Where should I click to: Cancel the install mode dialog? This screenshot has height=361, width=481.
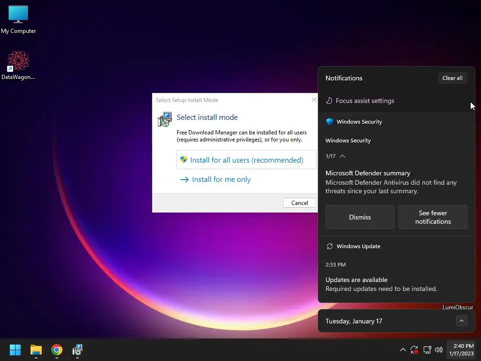299,203
